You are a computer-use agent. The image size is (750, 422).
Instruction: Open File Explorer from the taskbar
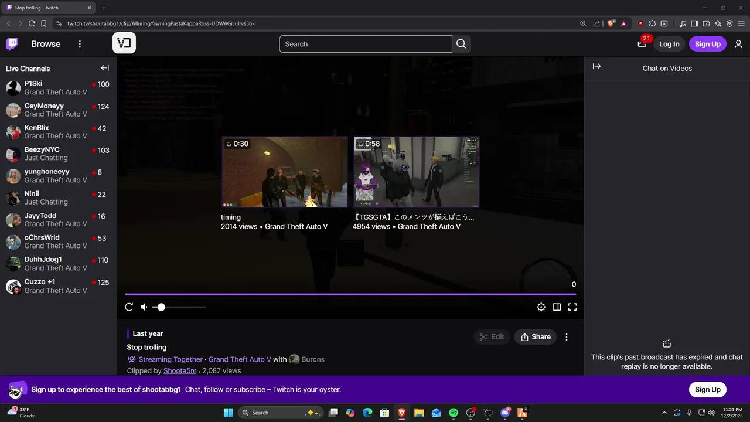point(419,413)
